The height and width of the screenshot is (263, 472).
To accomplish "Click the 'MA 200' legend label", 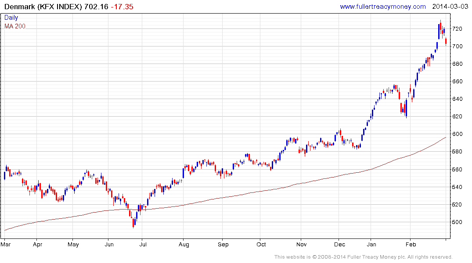I will [x=15, y=26].
